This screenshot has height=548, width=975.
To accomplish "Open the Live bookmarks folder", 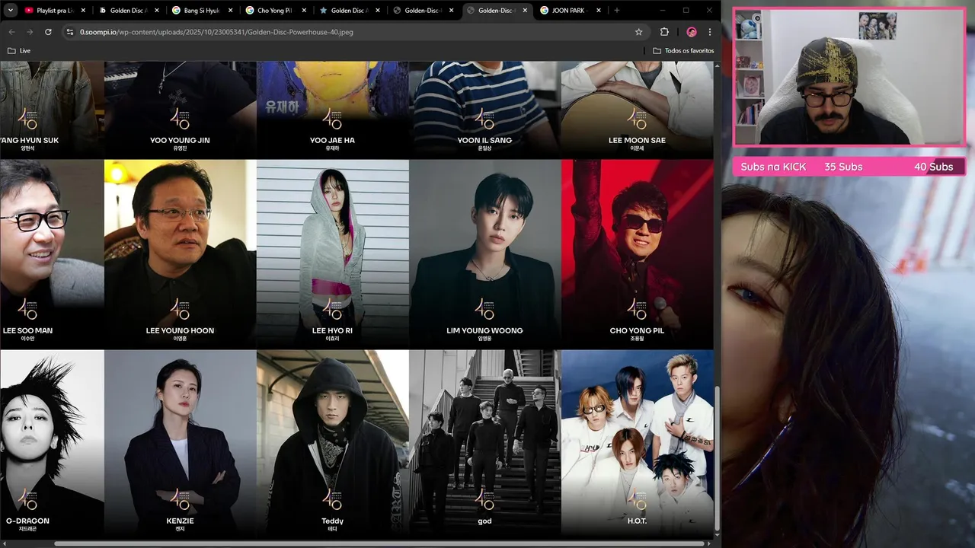I will 19,51.
